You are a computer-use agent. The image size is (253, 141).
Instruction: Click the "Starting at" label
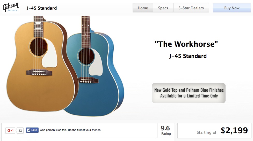click(206, 132)
